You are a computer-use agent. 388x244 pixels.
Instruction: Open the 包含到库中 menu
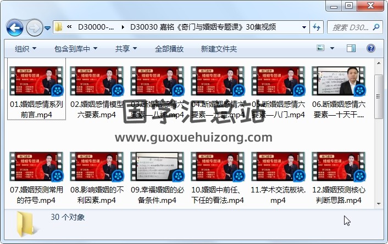point(76,49)
